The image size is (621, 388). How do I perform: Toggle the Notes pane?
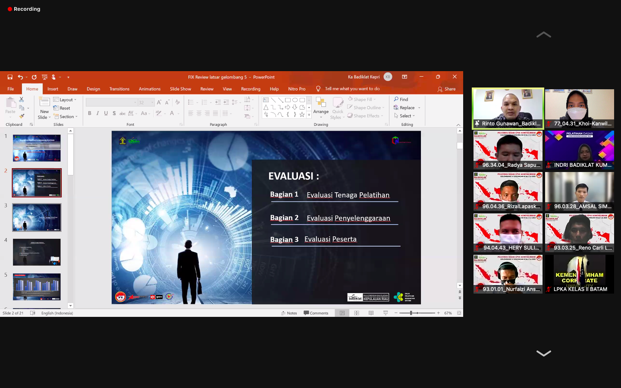289,313
